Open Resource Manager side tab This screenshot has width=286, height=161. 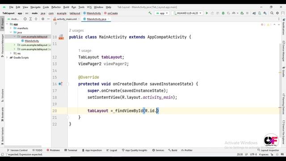[2, 46]
